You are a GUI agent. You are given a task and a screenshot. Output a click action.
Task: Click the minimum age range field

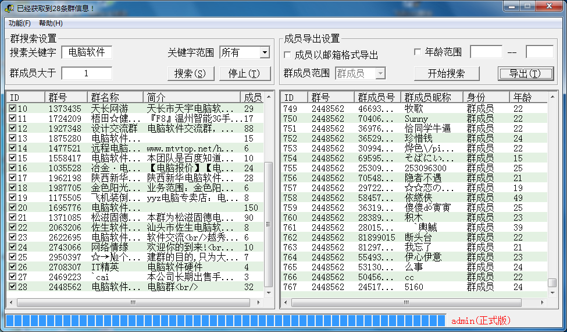click(486, 52)
